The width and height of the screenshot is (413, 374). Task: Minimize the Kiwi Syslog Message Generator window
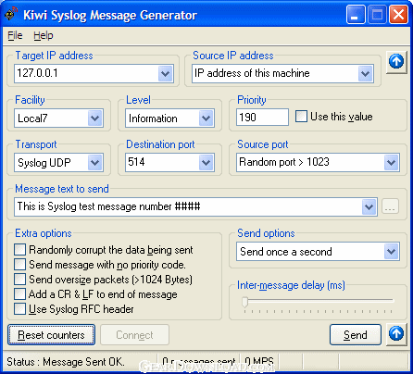point(355,15)
